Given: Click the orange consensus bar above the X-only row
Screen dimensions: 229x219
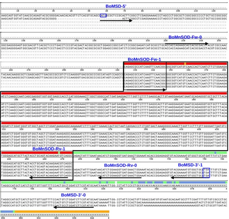Looking at the screenshot, I should click(62, 212).
